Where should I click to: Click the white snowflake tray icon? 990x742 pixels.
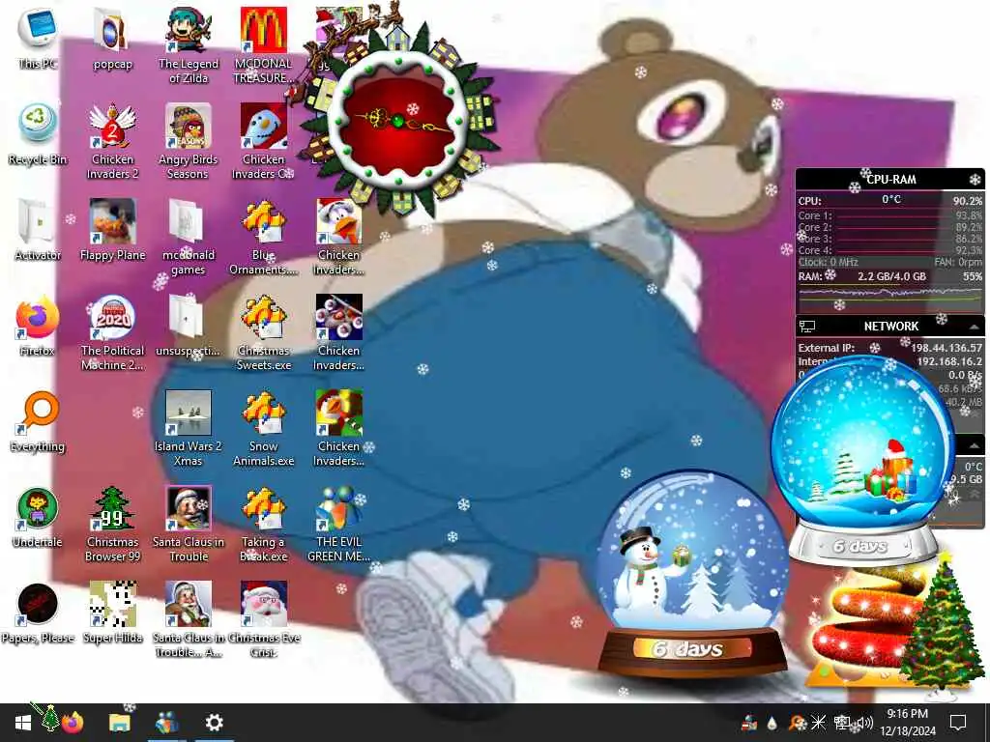[818, 723]
